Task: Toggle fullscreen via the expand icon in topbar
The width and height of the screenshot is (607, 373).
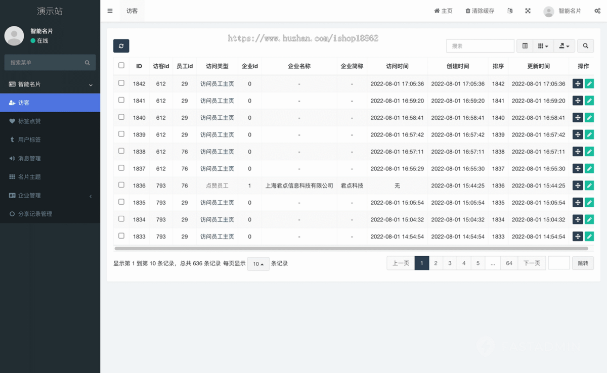Action: point(528,10)
